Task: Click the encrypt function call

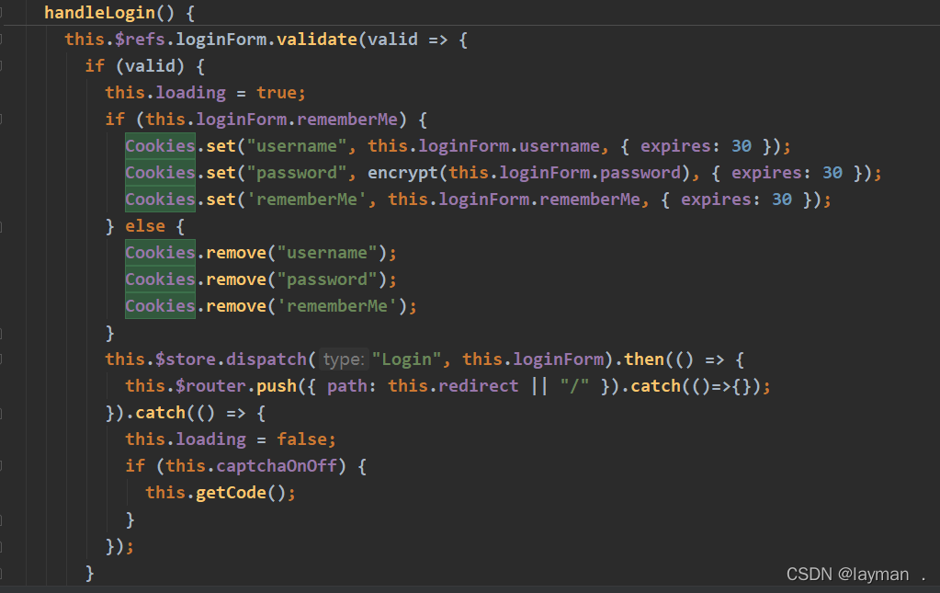Action: (x=402, y=173)
